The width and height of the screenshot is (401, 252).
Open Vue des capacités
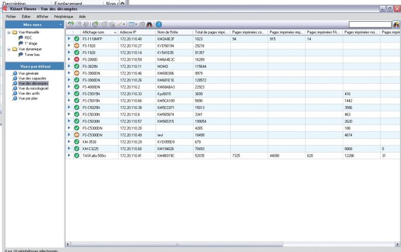pos(33,78)
